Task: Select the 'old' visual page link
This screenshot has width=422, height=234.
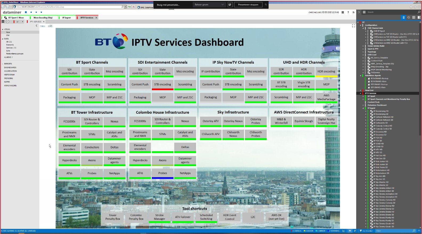Action: point(50,26)
